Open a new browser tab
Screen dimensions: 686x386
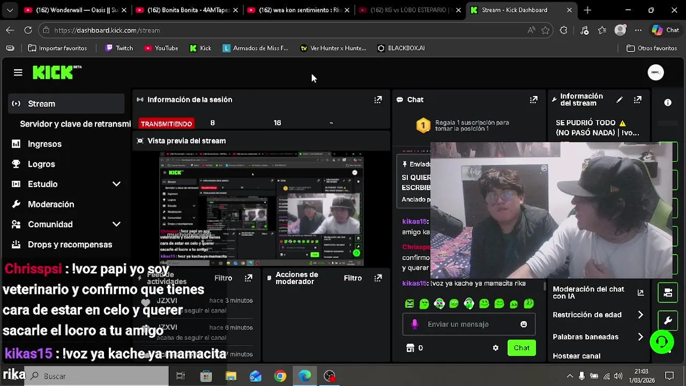(587, 10)
